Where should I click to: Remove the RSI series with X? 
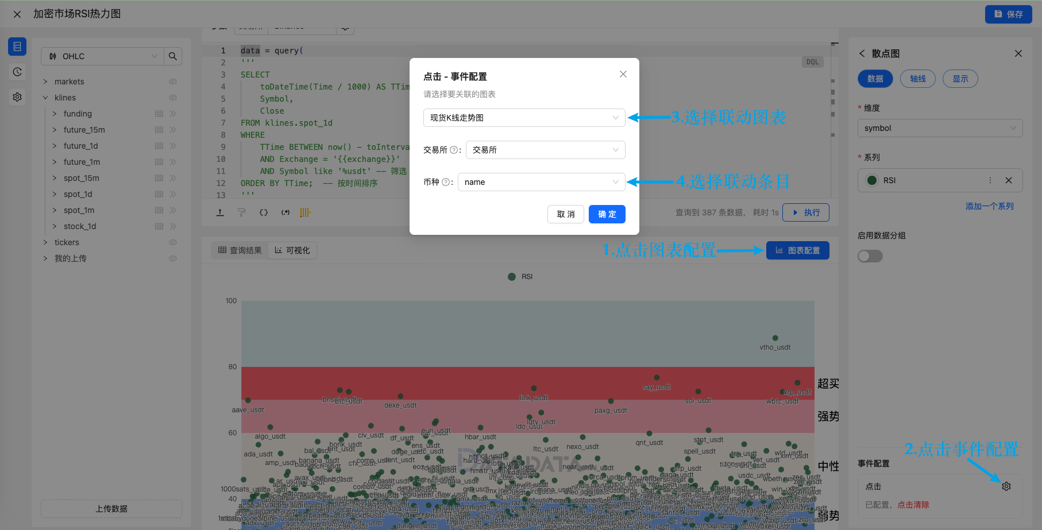click(x=1009, y=180)
